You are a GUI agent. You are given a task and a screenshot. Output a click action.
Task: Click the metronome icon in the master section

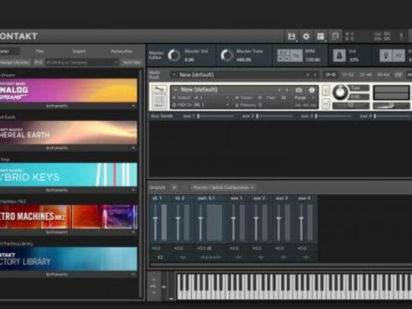pyautogui.click(x=340, y=54)
